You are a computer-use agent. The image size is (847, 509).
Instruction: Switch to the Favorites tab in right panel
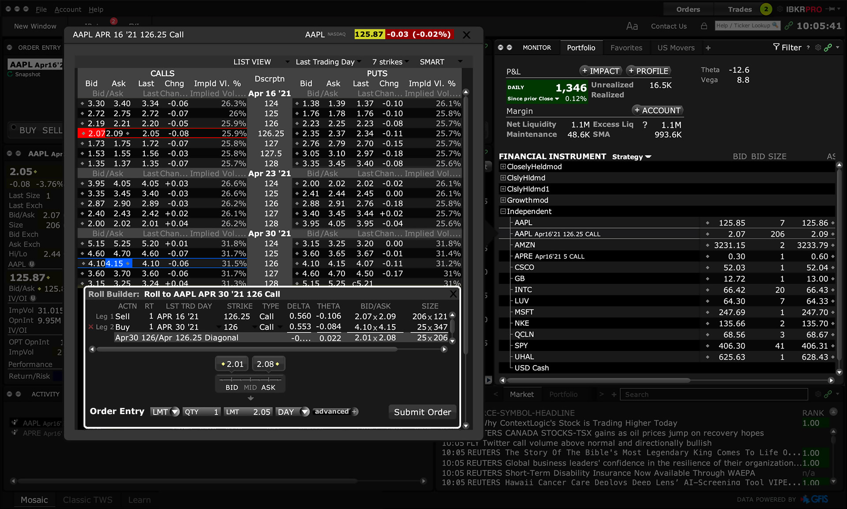626,47
